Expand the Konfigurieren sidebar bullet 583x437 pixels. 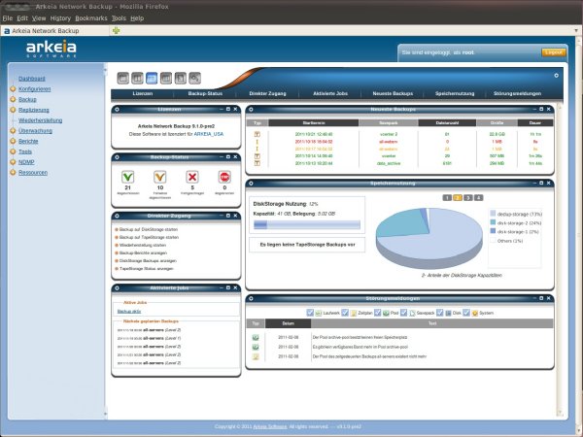[x=13, y=88]
